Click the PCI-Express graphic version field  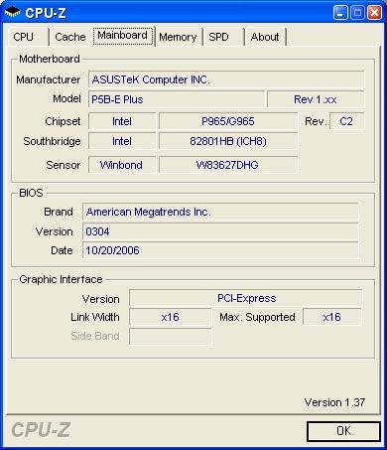pos(246,298)
